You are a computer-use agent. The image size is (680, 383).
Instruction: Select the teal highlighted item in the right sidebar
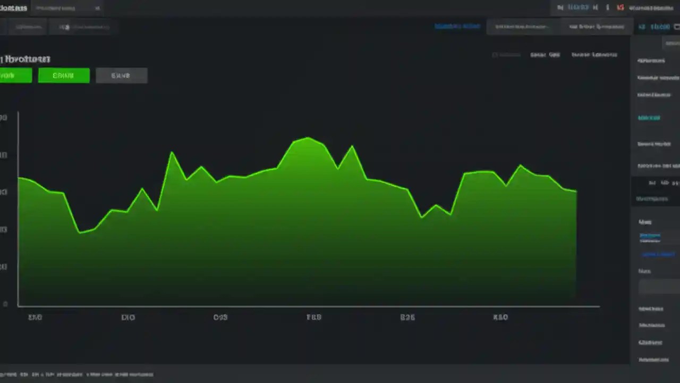pyautogui.click(x=649, y=118)
